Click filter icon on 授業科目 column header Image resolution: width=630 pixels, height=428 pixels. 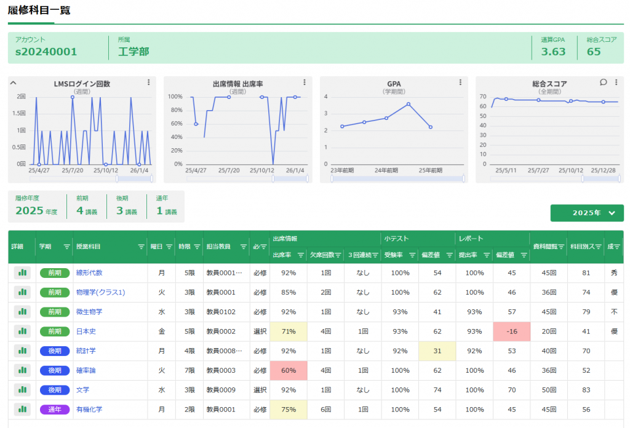pyautogui.click(x=141, y=247)
